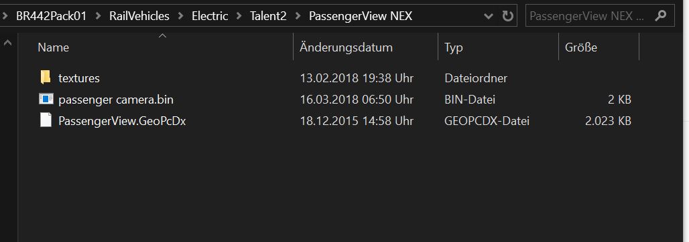Click the up arrow of left pane scrollbar
The width and height of the screenshot is (689, 242).
coord(7,43)
